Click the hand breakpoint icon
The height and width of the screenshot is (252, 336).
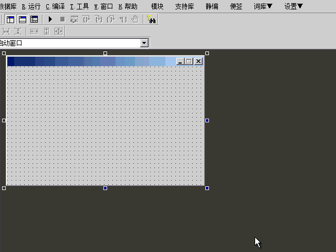[135, 19]
